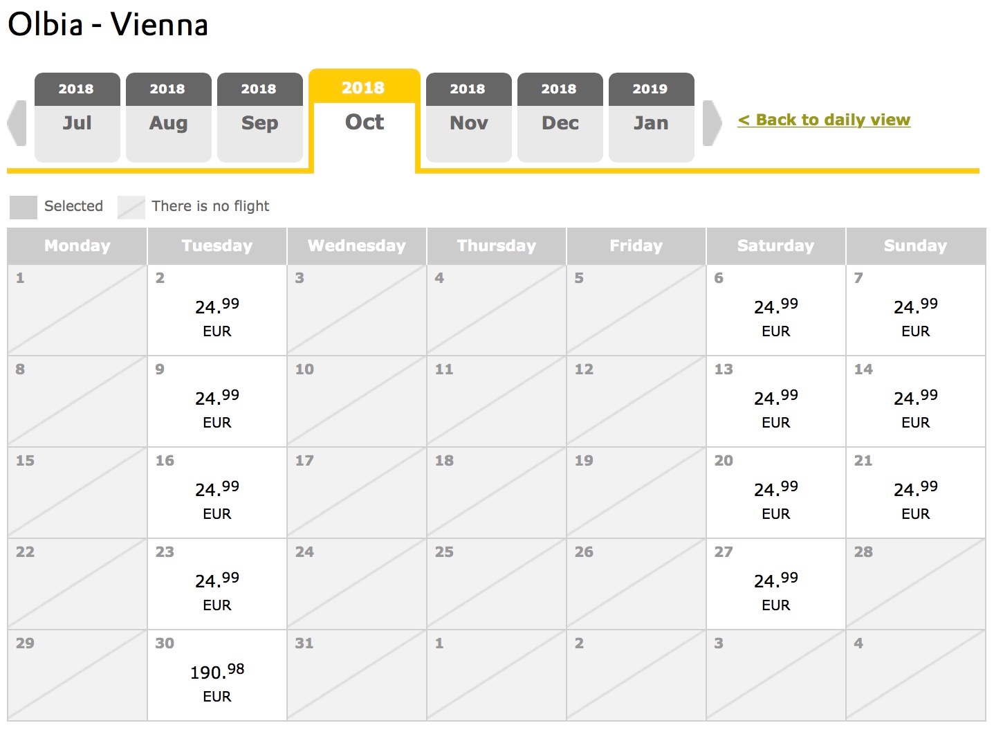Select the Nov 2018 month tab
Screen dimensions: 994x732
tap(469, 117)
